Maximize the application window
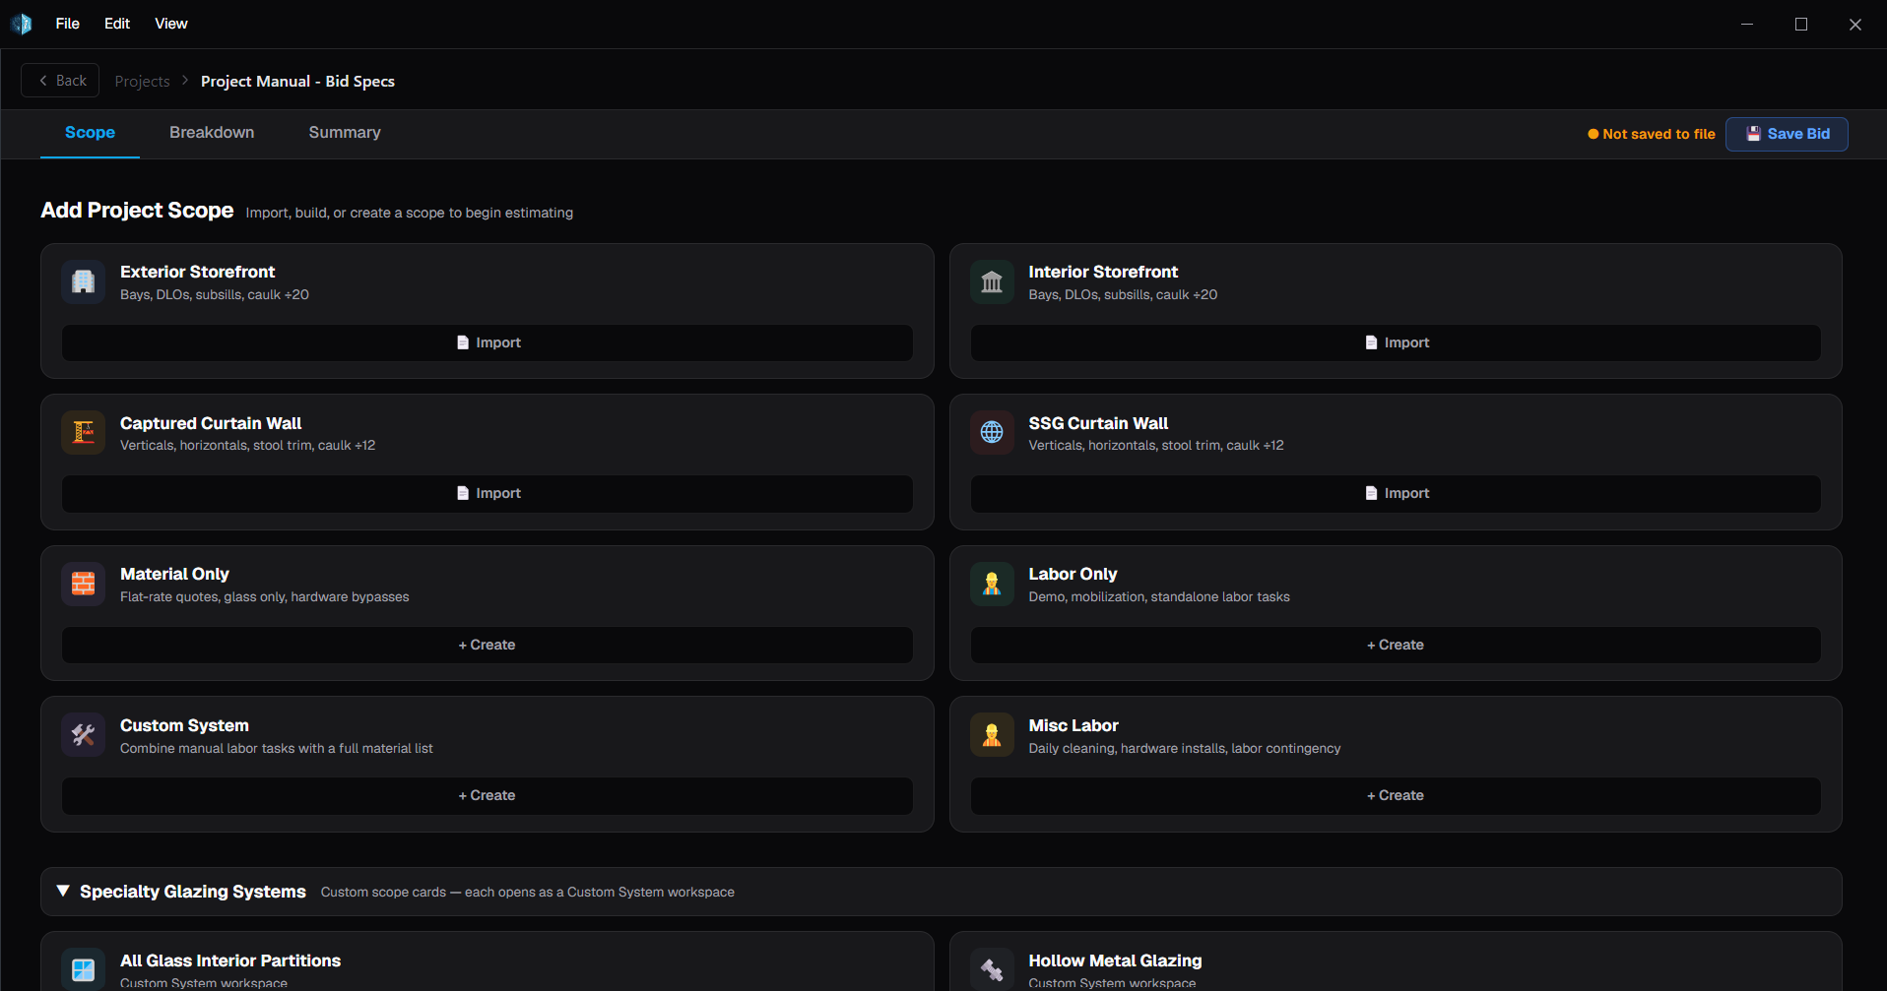This screenshot has width=1887, height=991. [x=1801, y=24]
